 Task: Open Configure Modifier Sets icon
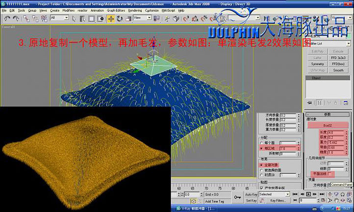click(x=346, y=103)
